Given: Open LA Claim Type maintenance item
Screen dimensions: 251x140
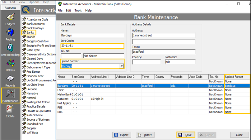Looking at the screenshot, I should coord(35,84).
